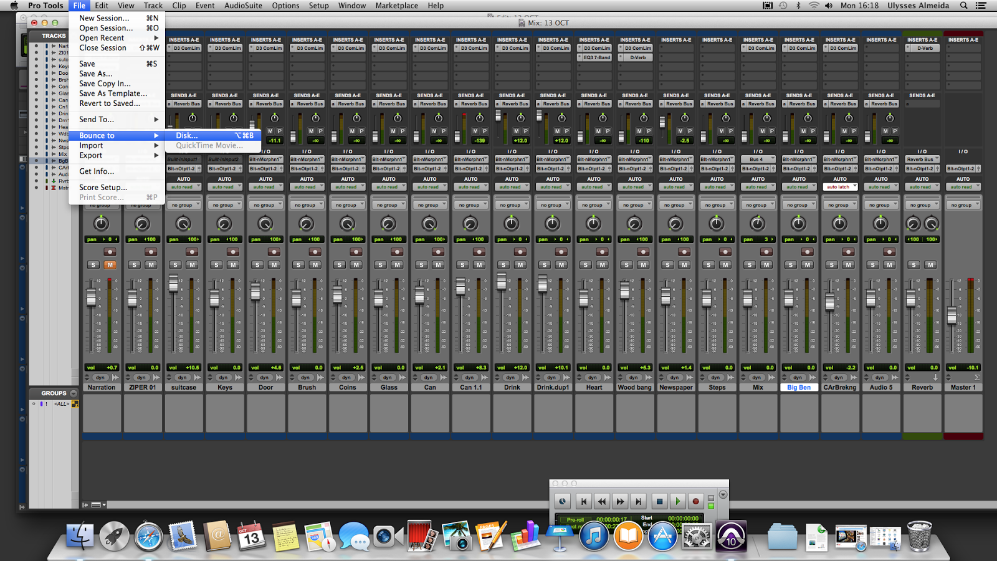Open Spotlight search in the menu bar
Viewport: 997px width, 561px height.
pos(963,6)
